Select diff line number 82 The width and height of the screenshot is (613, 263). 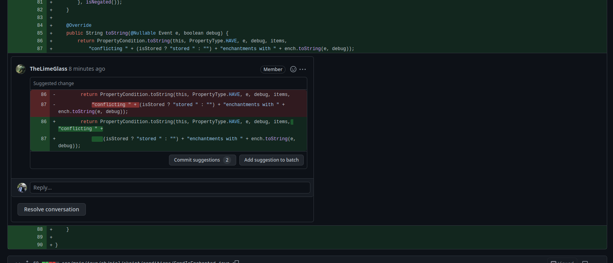tap(40, 10)
